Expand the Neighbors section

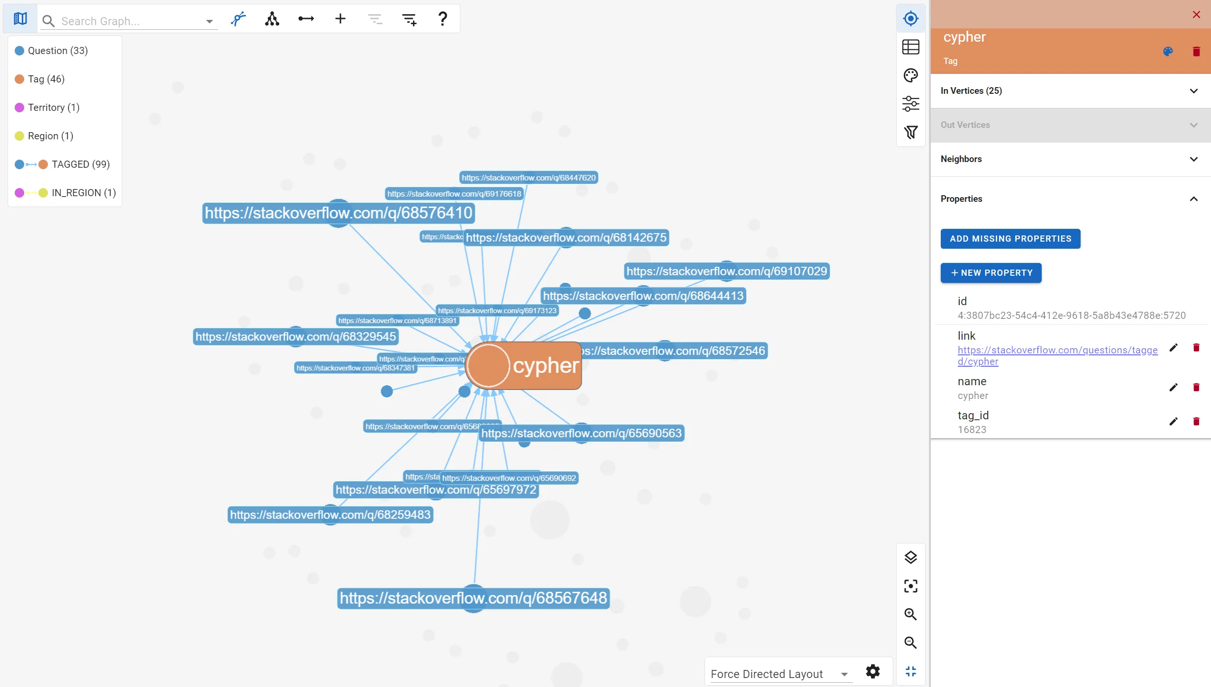click(x=1070, y=159)
